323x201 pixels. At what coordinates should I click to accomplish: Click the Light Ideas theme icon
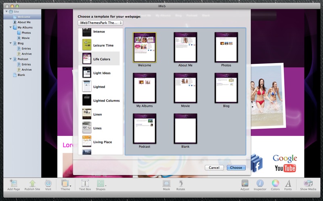(x=87, y=72)
